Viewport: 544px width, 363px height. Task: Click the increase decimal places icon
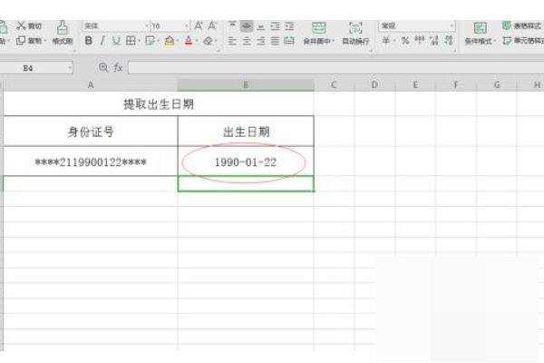click(433, 41)
